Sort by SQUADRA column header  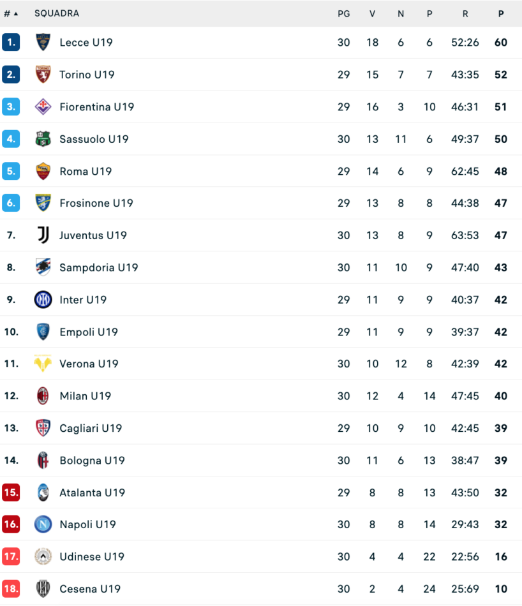[57, 13]
